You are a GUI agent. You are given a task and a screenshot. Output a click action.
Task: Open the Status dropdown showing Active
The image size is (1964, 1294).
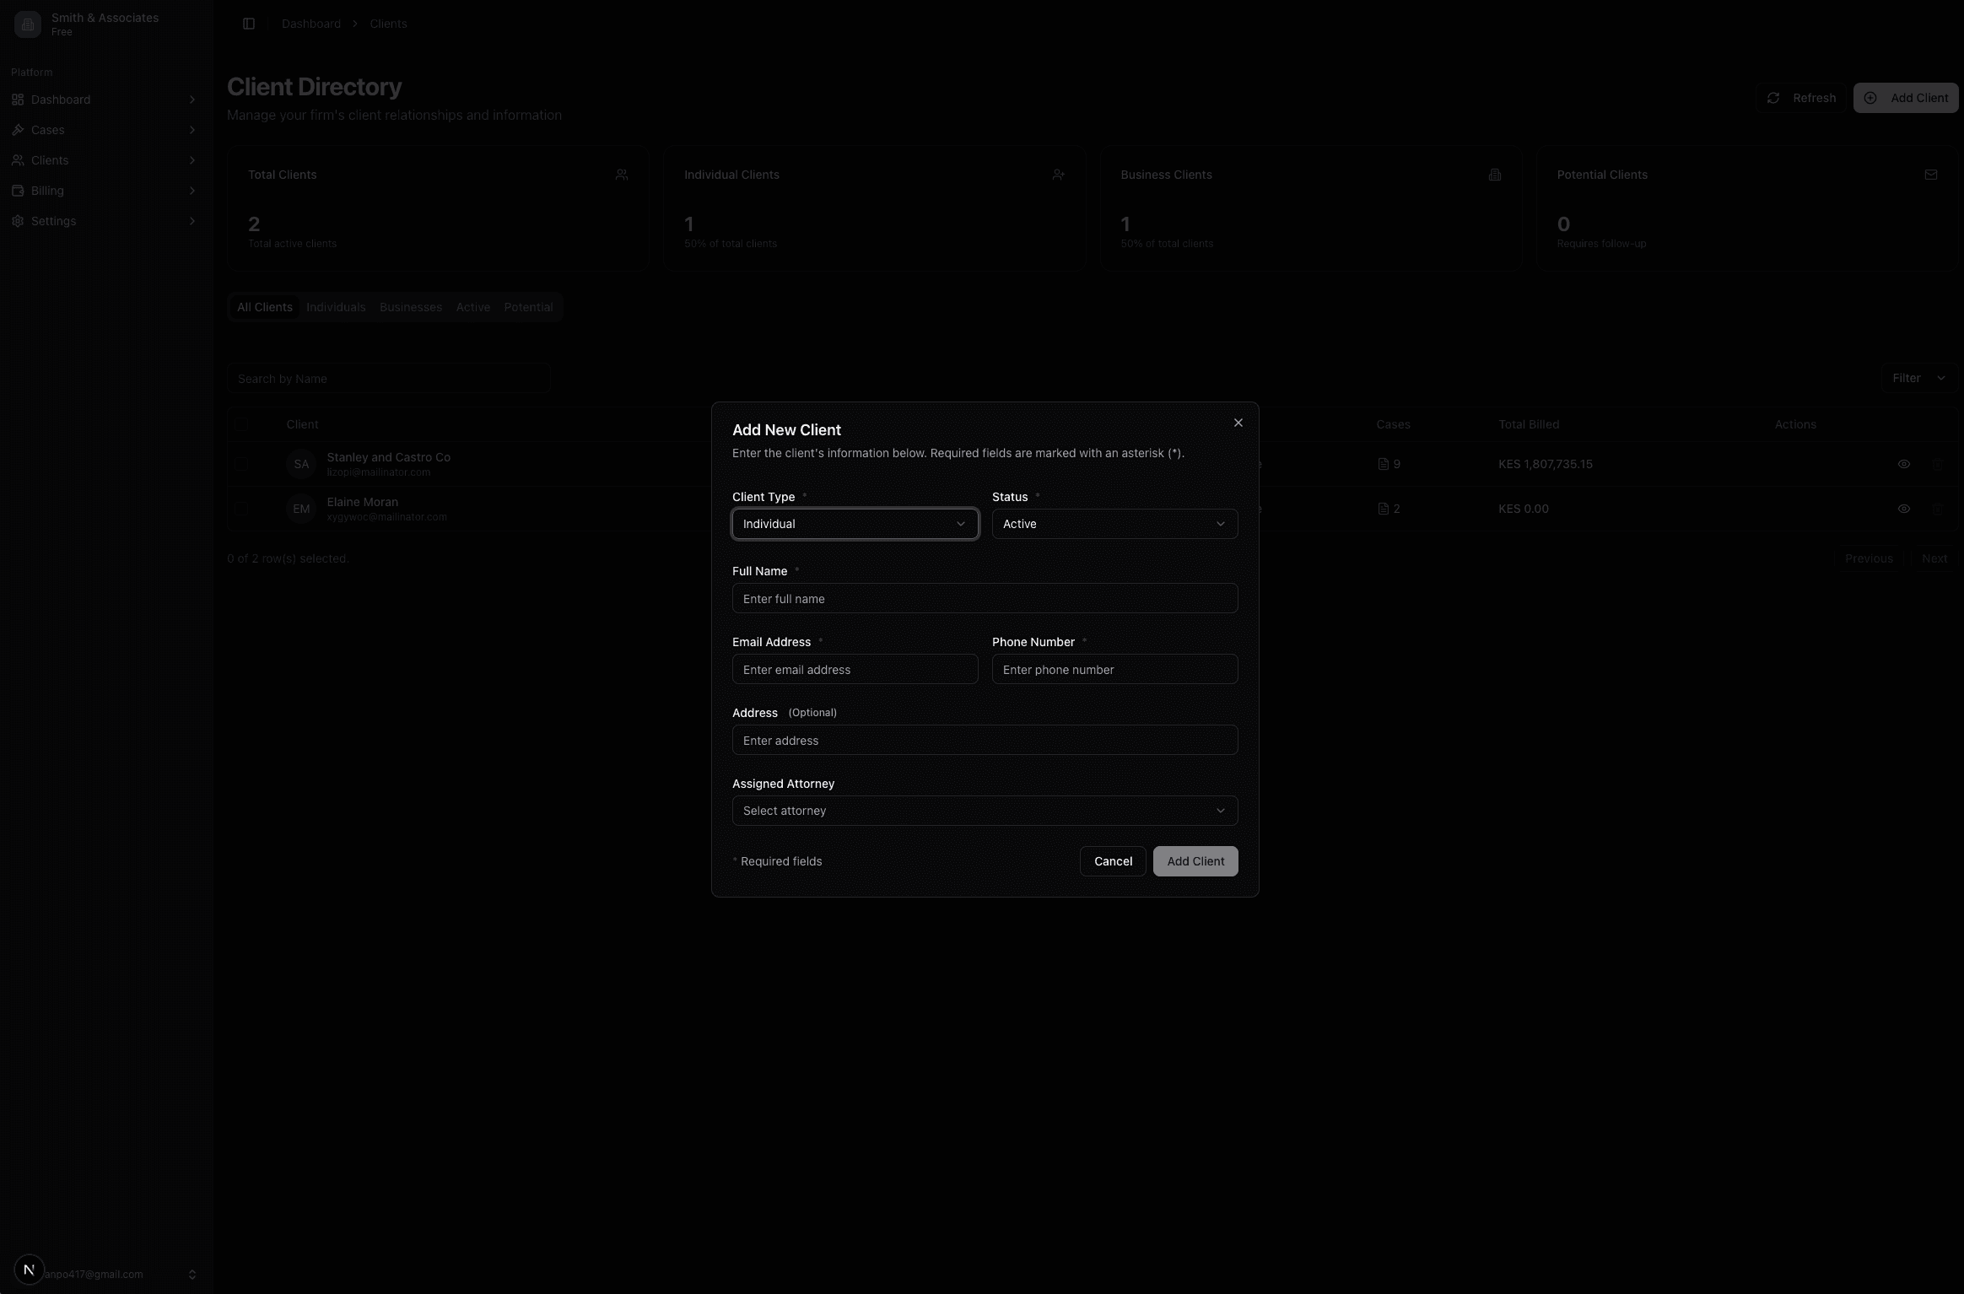(1114, 524)
